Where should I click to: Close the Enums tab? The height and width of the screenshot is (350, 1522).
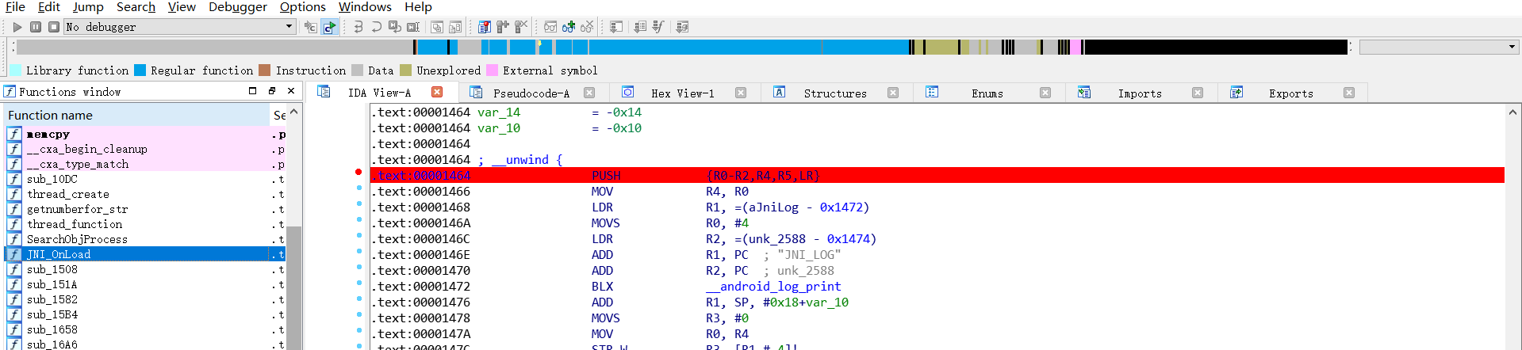(x=1045, y=93)
